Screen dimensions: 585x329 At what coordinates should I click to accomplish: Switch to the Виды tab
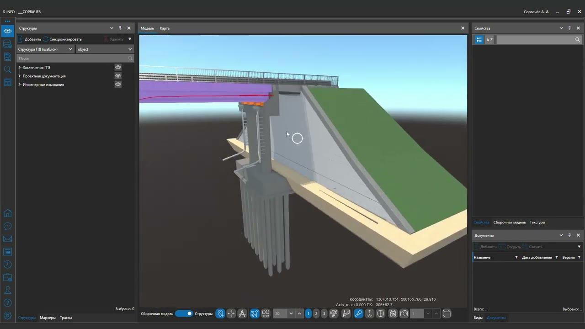point(478,318)
